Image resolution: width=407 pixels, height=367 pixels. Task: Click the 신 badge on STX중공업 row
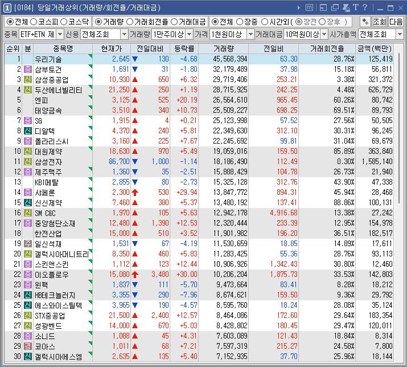pos(28,316)
